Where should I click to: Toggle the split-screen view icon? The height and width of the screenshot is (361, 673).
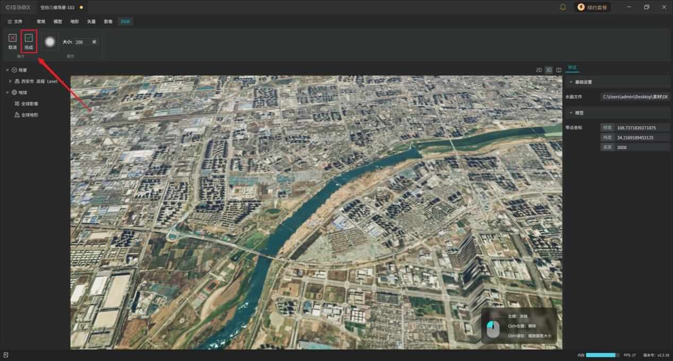coord(558,70)
